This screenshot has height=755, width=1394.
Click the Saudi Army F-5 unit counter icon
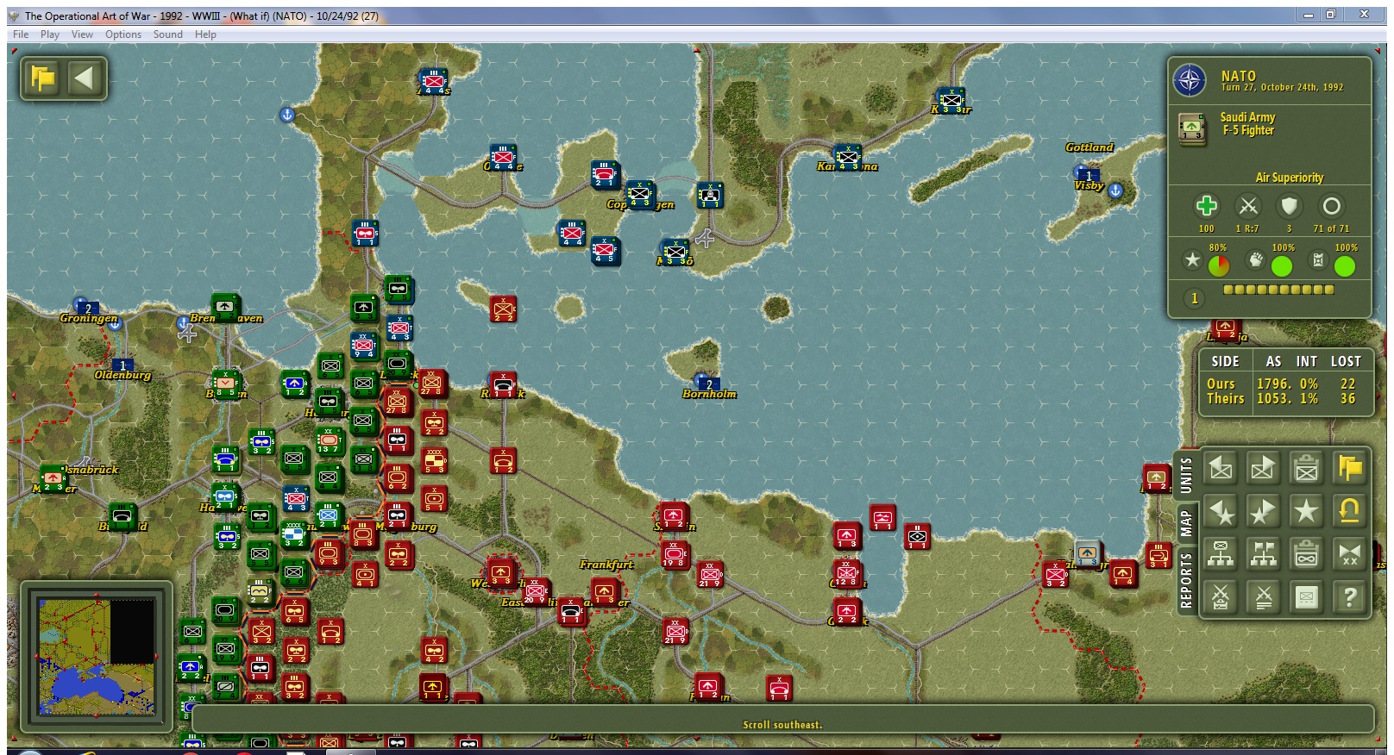point(1192,128)
